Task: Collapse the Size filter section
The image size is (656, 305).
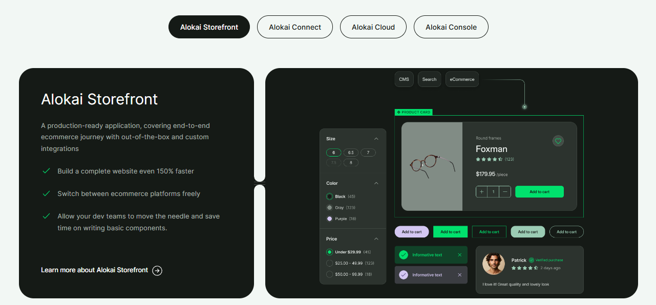Action: click(376, 139)
